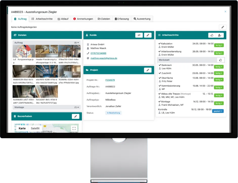
Task: Open the geplant status dropdown for Kontrolle
Action: pos(218,111)
